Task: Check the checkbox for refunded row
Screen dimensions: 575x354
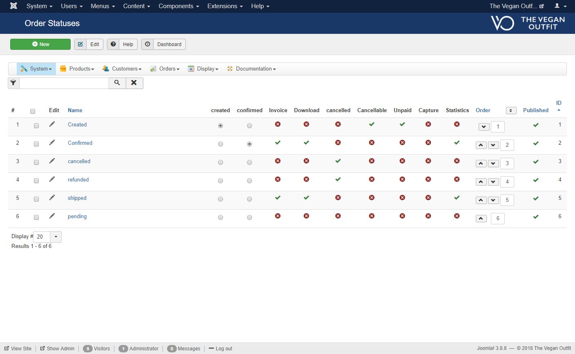Action: tap(36, 181)
